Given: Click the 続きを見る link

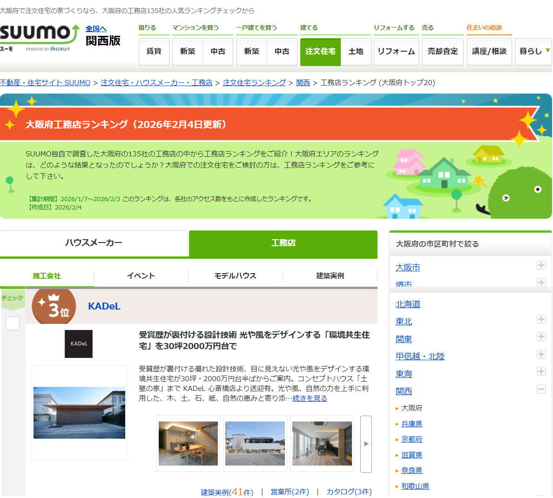Looking at the screenshot, I should point(310,398).
